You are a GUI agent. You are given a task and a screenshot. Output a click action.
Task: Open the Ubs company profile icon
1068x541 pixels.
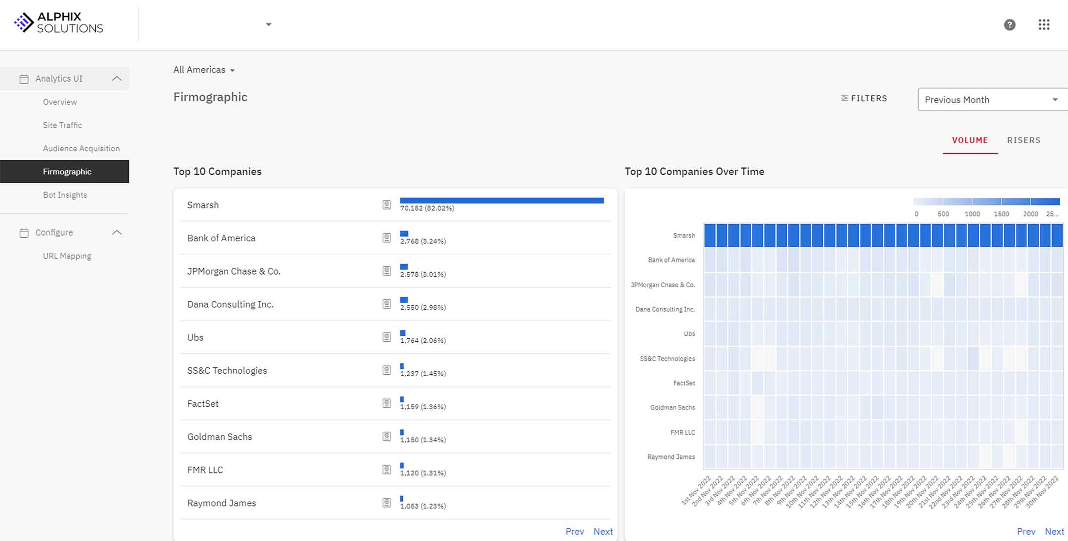coord(386,337)
